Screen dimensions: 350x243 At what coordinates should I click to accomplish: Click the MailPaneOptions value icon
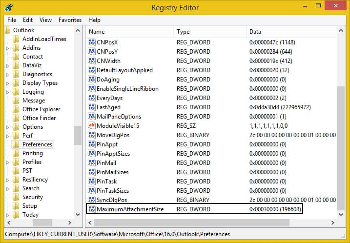(x=91, y=116)
